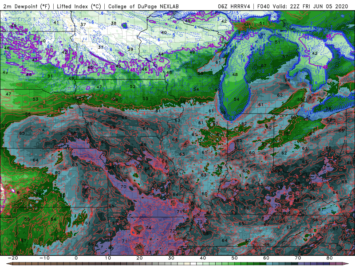Click the "60" label on the color scale
This screenshot has width=355, height=266.
[x=266, y=258]
